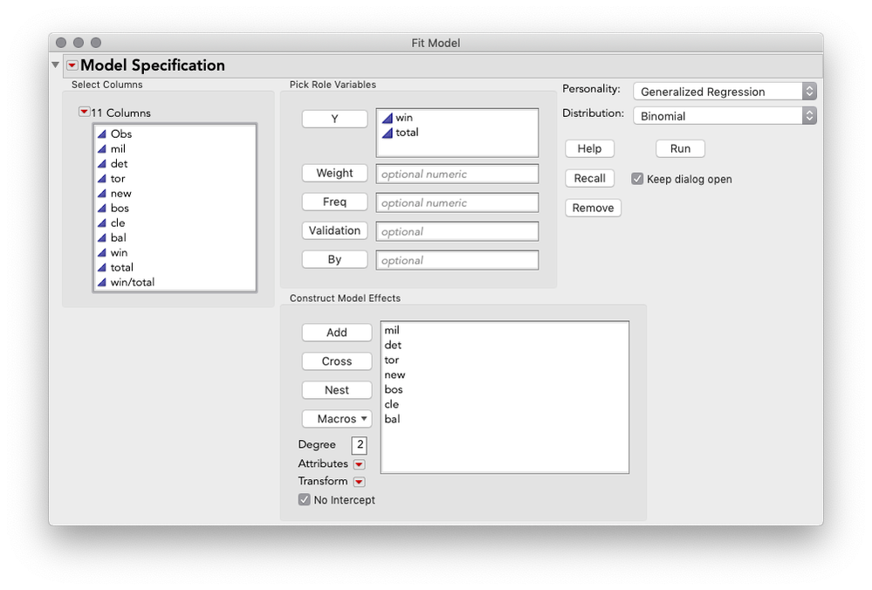Open the red triangle 11 Columns menu
872x590 pixels.
84,112
